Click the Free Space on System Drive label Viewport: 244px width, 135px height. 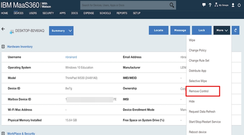143,120
